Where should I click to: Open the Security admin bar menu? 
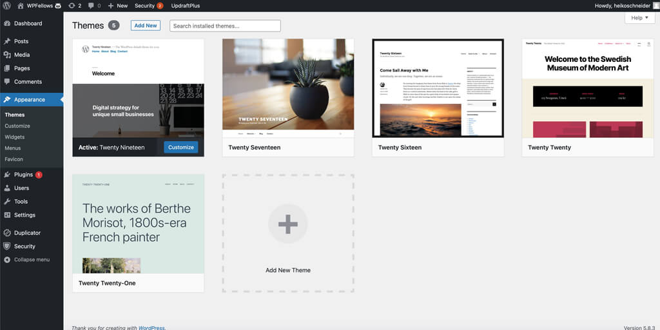pos(149,6)
